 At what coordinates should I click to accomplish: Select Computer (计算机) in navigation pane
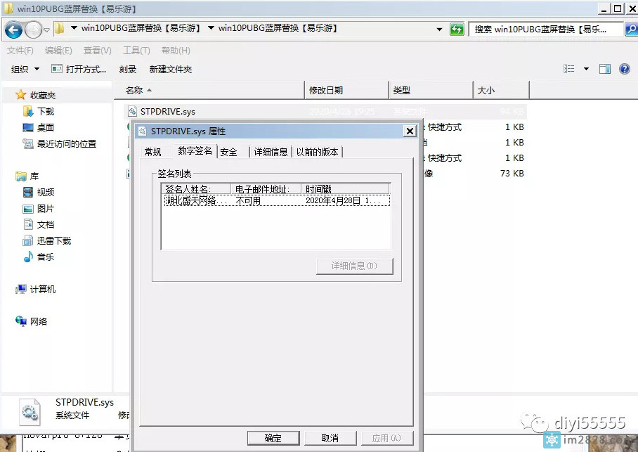point(42,289)
